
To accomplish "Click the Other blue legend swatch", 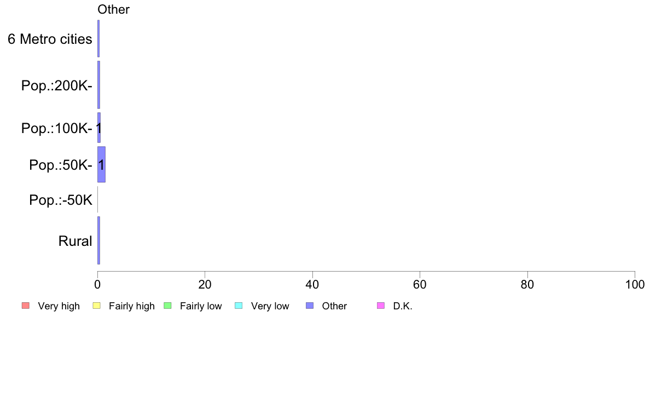I will pyautogui.click(x=310, y=306).
